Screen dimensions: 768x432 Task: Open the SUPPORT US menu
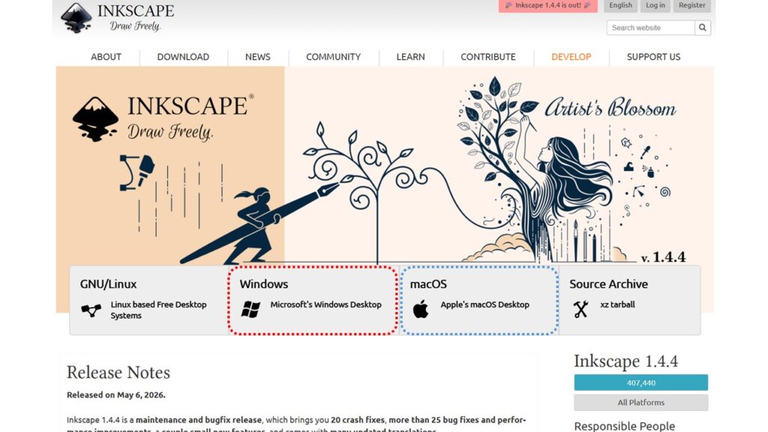[653, 57]
